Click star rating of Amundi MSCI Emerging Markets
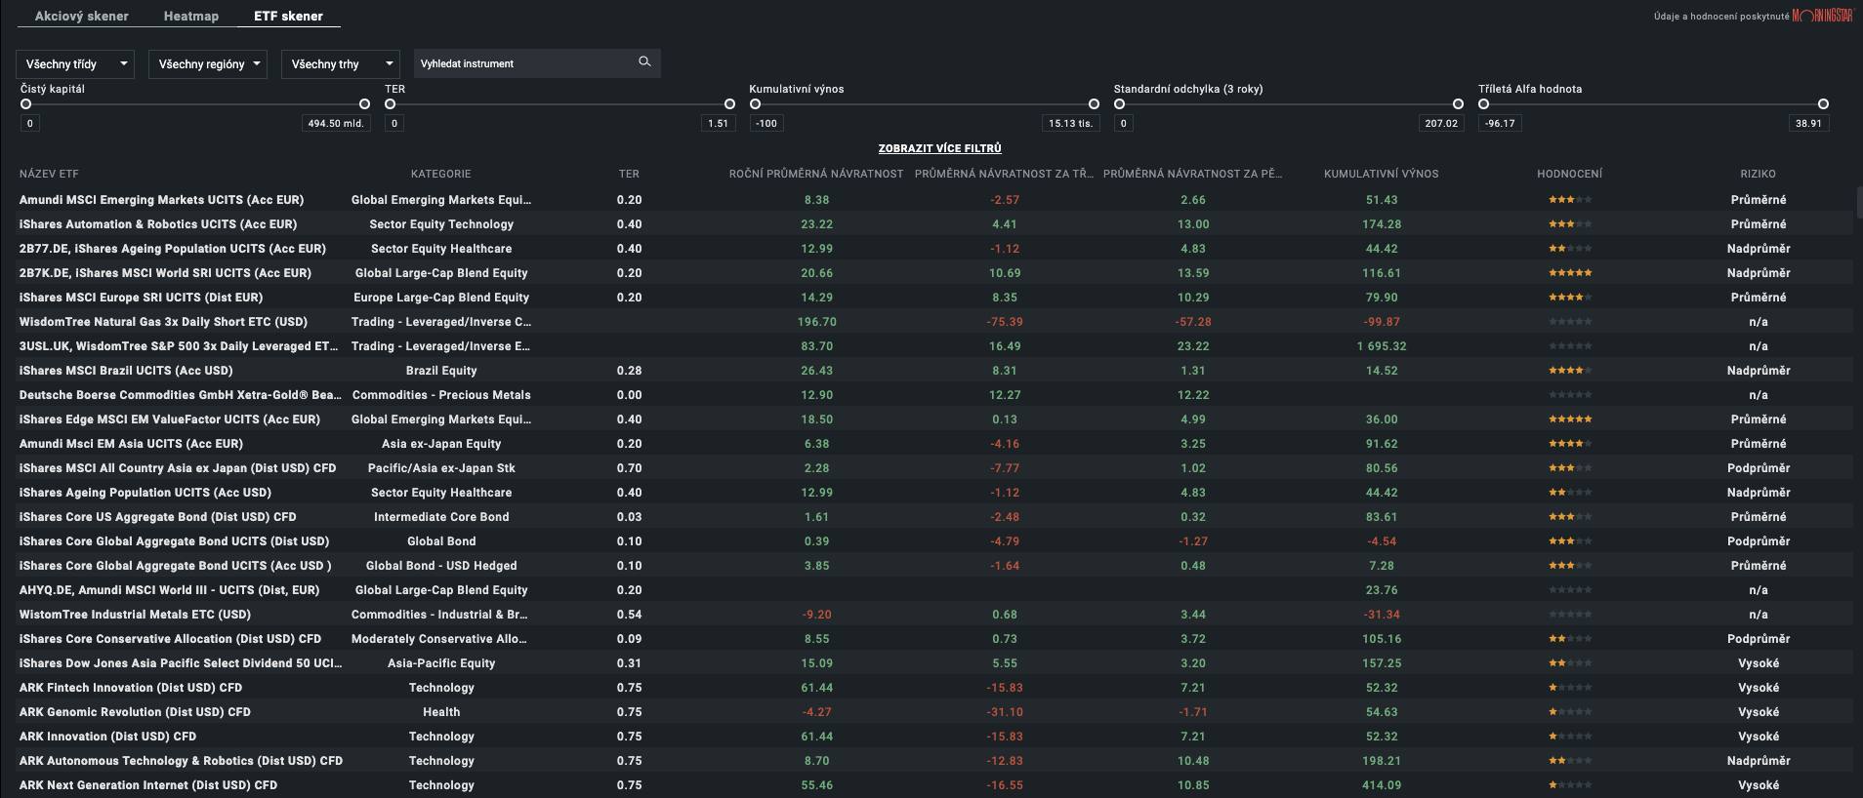Viewport: 1863px width, 798px height. 1569,200
